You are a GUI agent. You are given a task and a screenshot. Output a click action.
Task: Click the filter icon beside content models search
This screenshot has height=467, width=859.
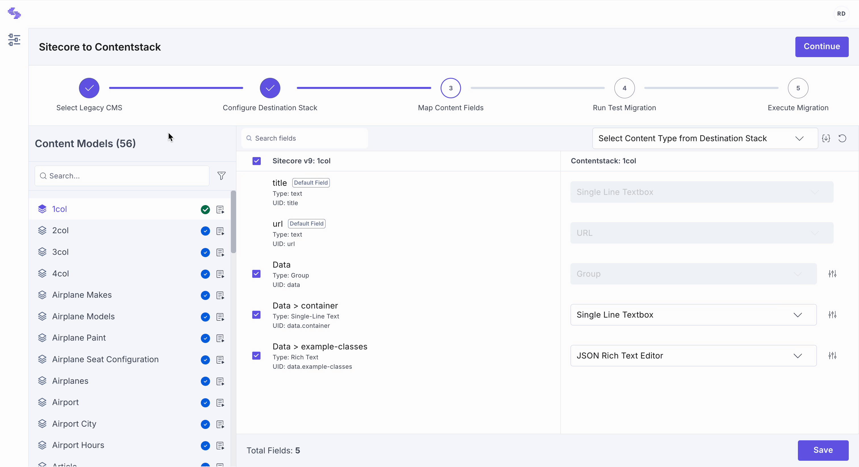pos(221,176)
